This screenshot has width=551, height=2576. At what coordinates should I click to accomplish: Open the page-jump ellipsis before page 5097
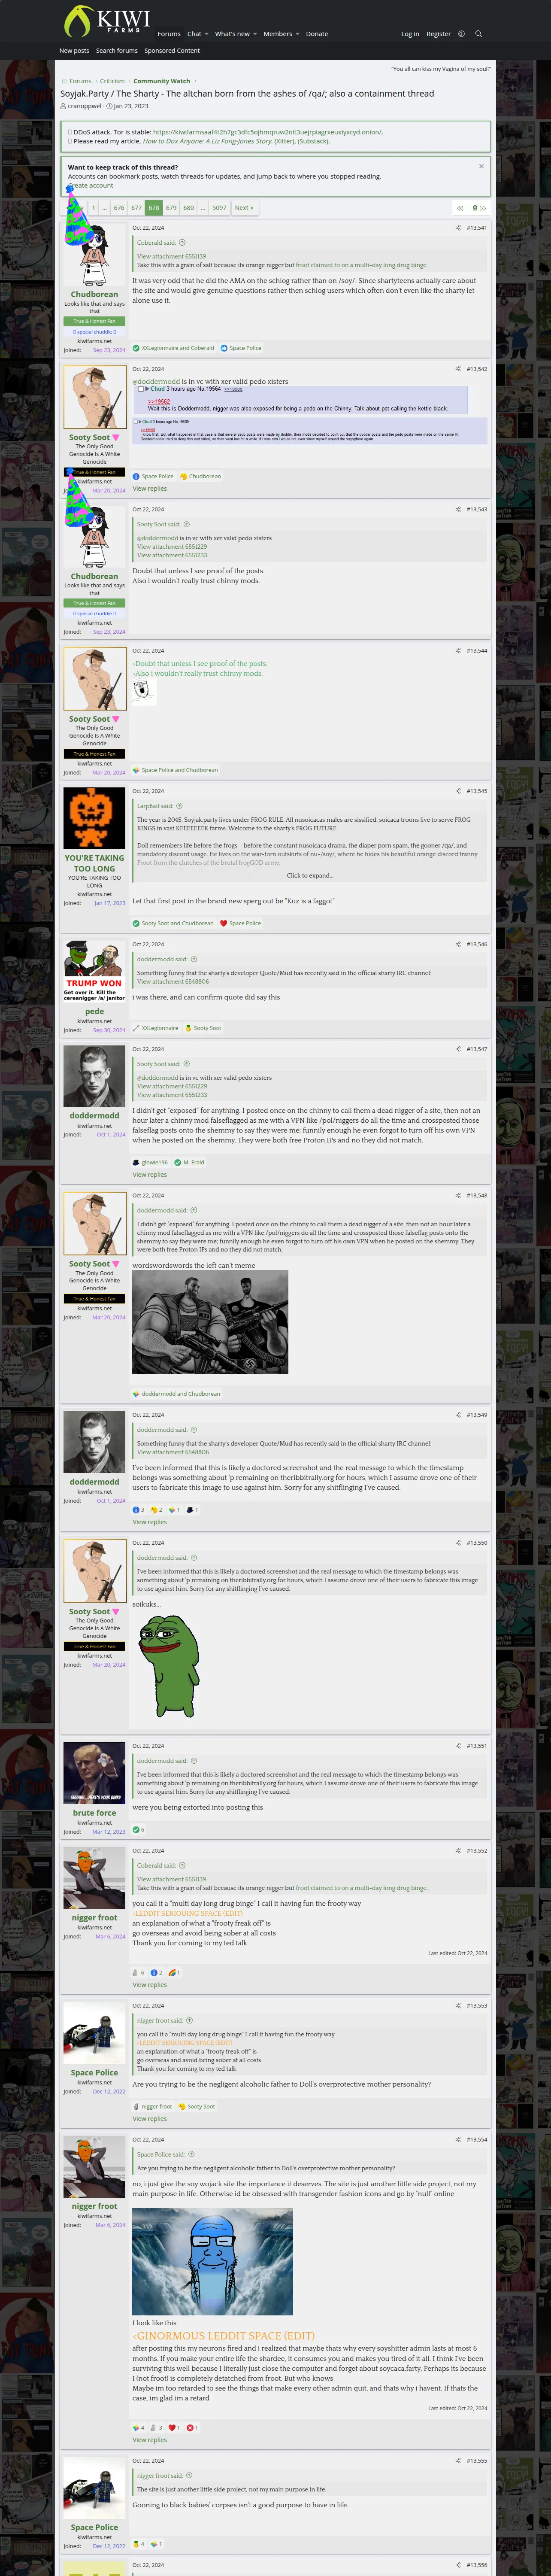tap(203, 208)
